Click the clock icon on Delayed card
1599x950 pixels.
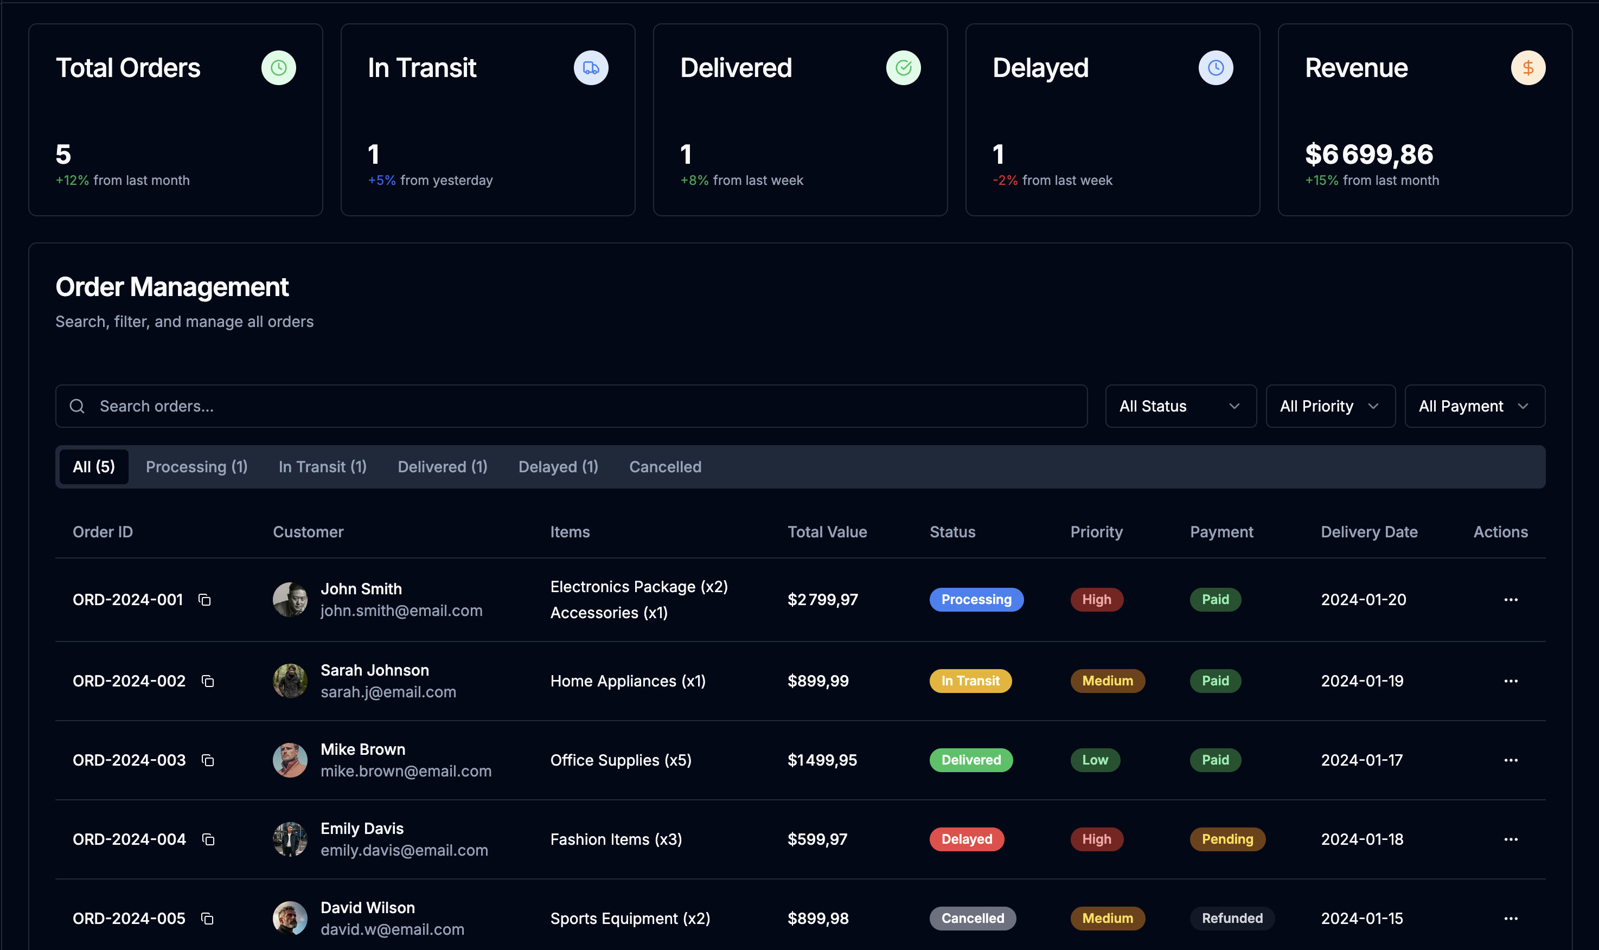pos(1216,67)
